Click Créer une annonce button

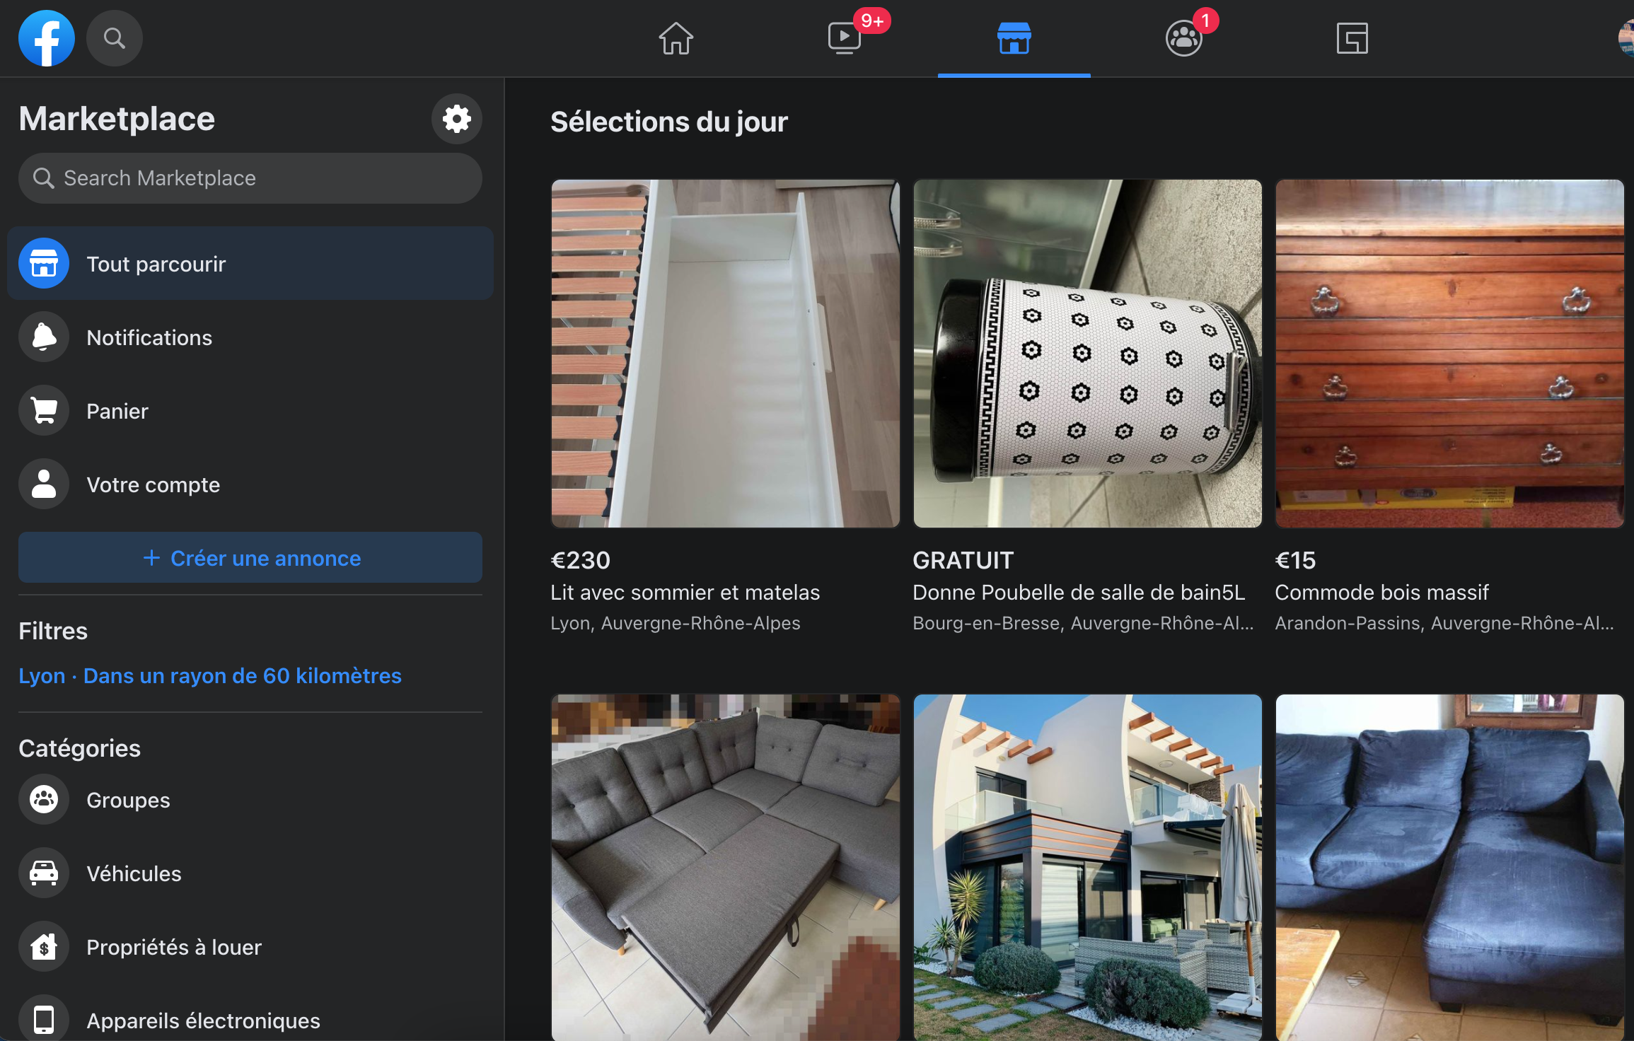[250, 558]
